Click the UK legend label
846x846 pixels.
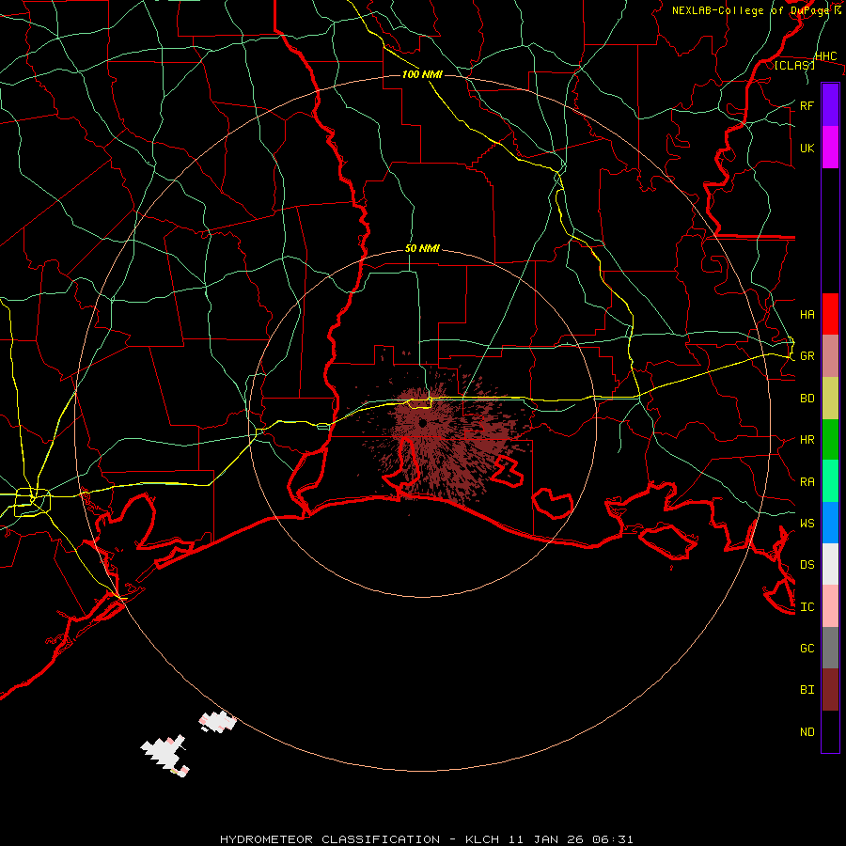point(807,148)
